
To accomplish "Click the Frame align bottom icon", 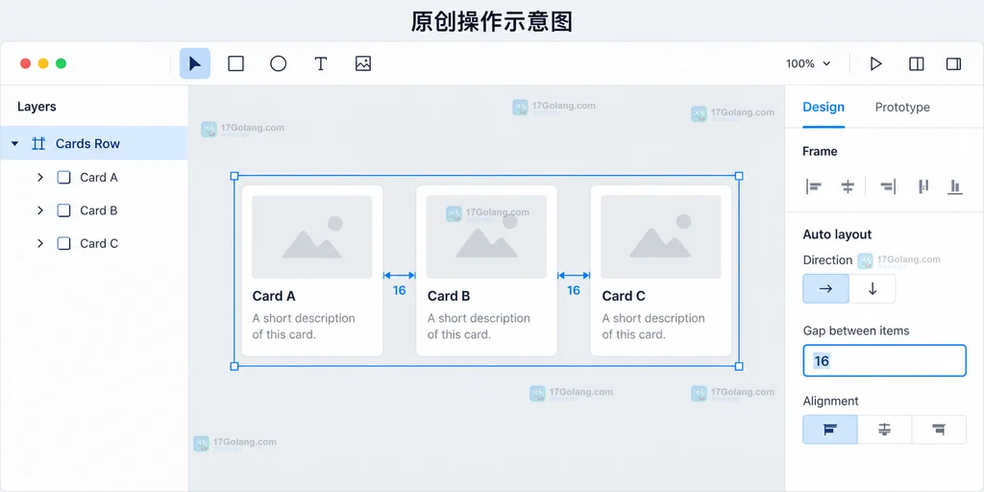I will click(x=955, y=186).
